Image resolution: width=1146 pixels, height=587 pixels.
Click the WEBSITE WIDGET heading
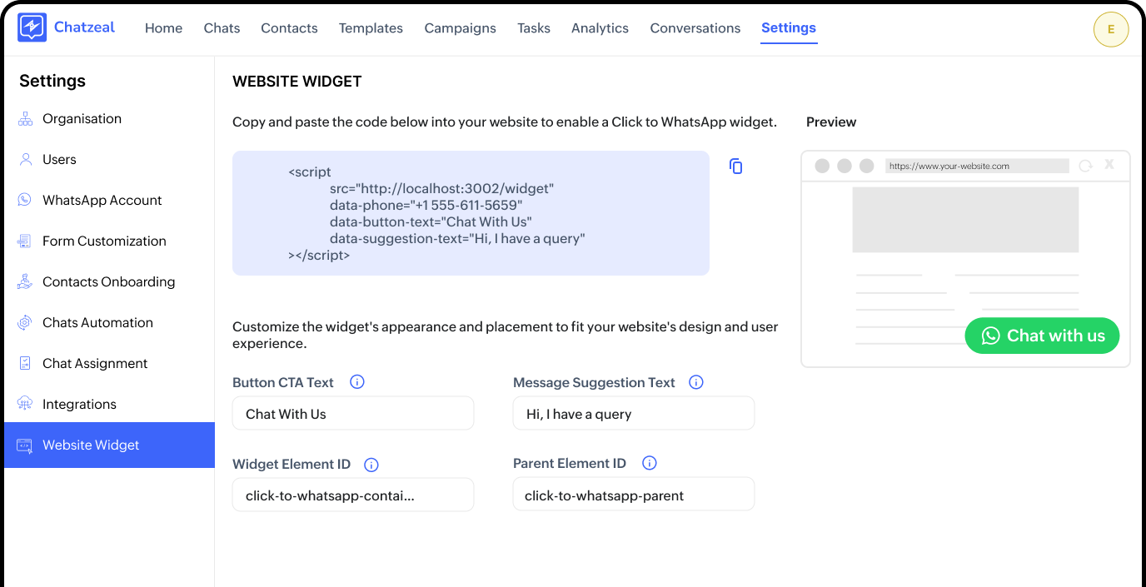coord(297,82)
